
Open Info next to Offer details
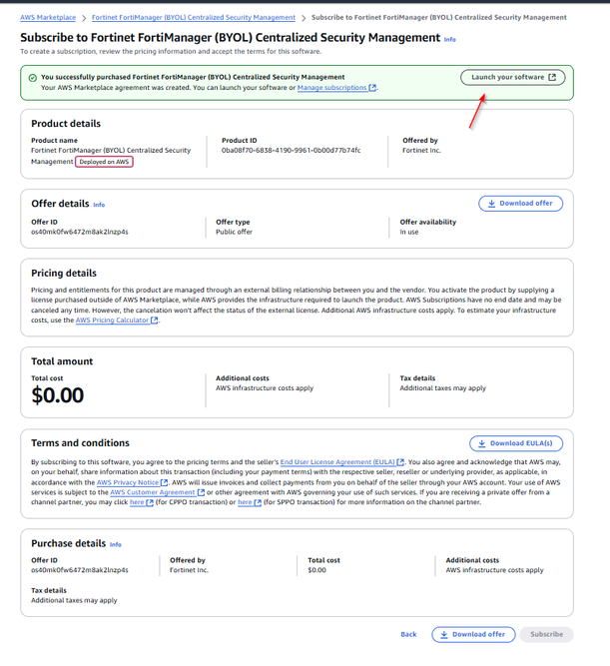pyautogui.click(x=99, y=204)
